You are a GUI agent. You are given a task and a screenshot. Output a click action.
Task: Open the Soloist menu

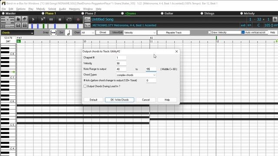[x=52, y=9]
